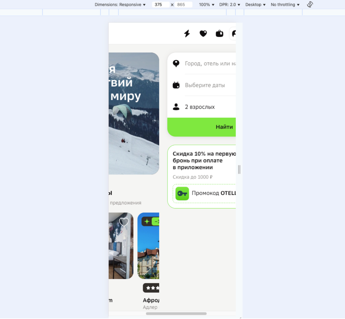
Task: Click the city or hotel search field
Action: (210, 63)
